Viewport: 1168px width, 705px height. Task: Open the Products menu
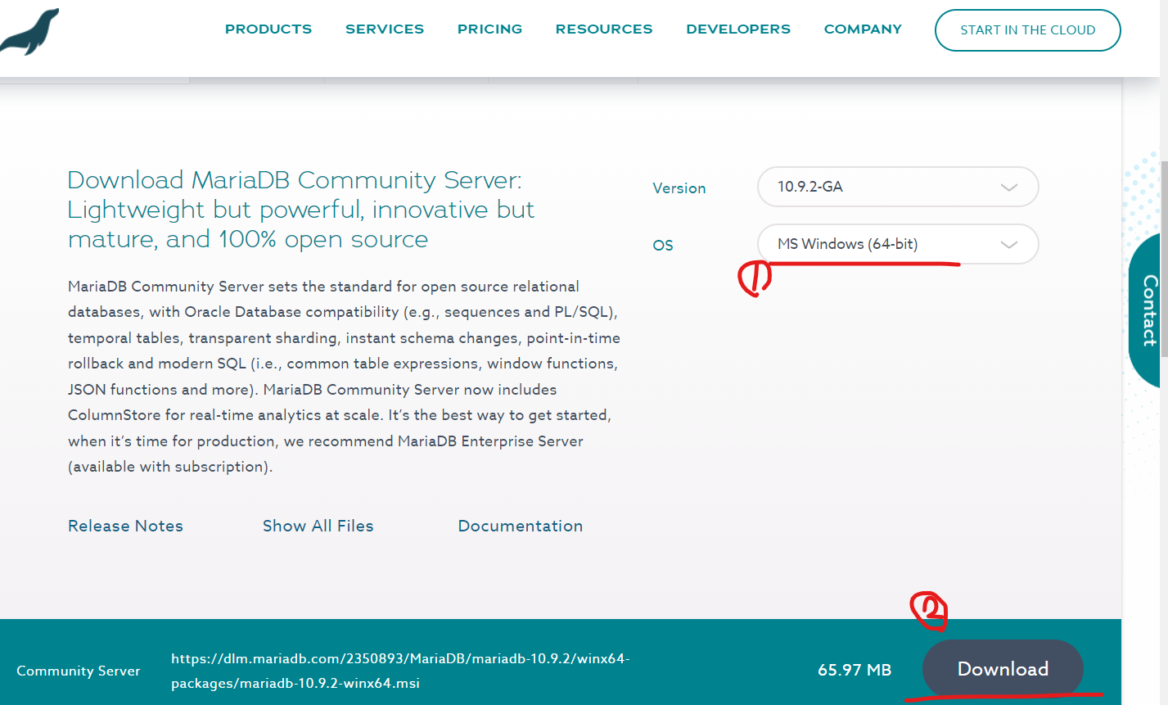pos(268,29)
